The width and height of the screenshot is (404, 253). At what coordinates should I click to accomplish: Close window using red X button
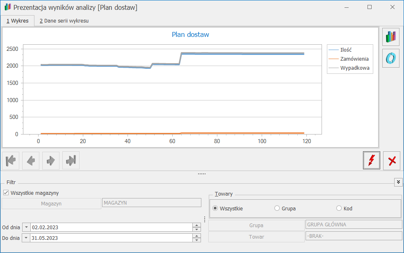click(392, 161)
